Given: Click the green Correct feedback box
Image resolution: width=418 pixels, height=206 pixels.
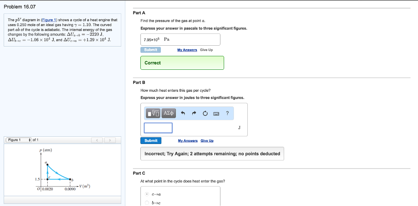Looking at the screenshot, I should pyautogui.click(x=182, y=63).
